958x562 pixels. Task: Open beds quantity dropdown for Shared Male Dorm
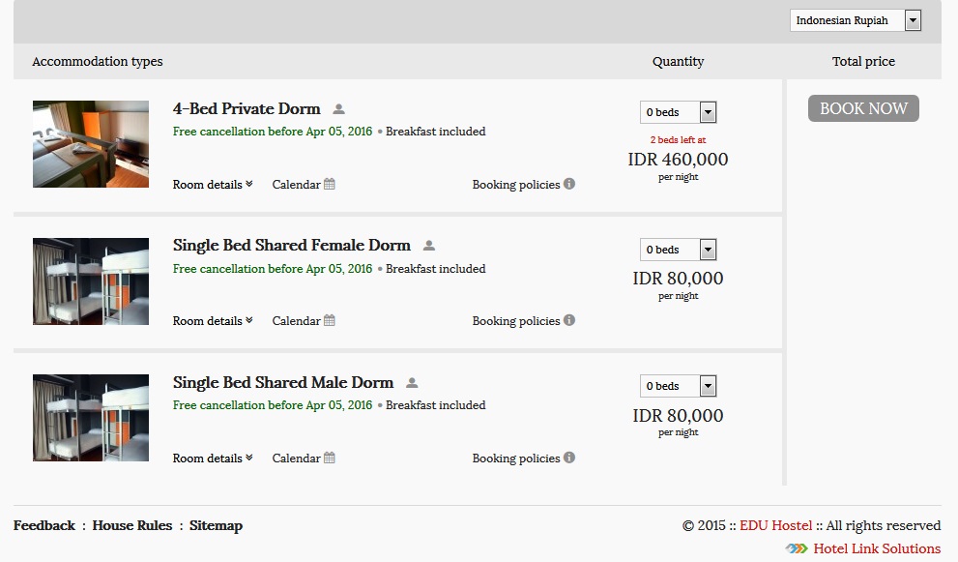click(678, 386)
